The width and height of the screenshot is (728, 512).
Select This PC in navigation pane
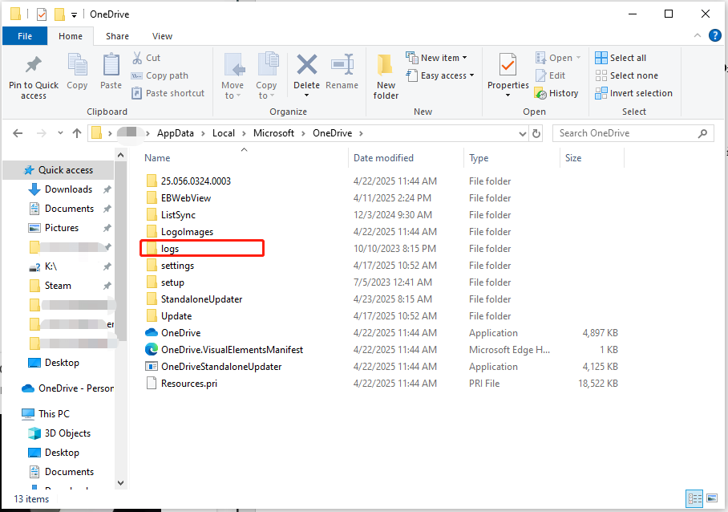tap(54, 414)
